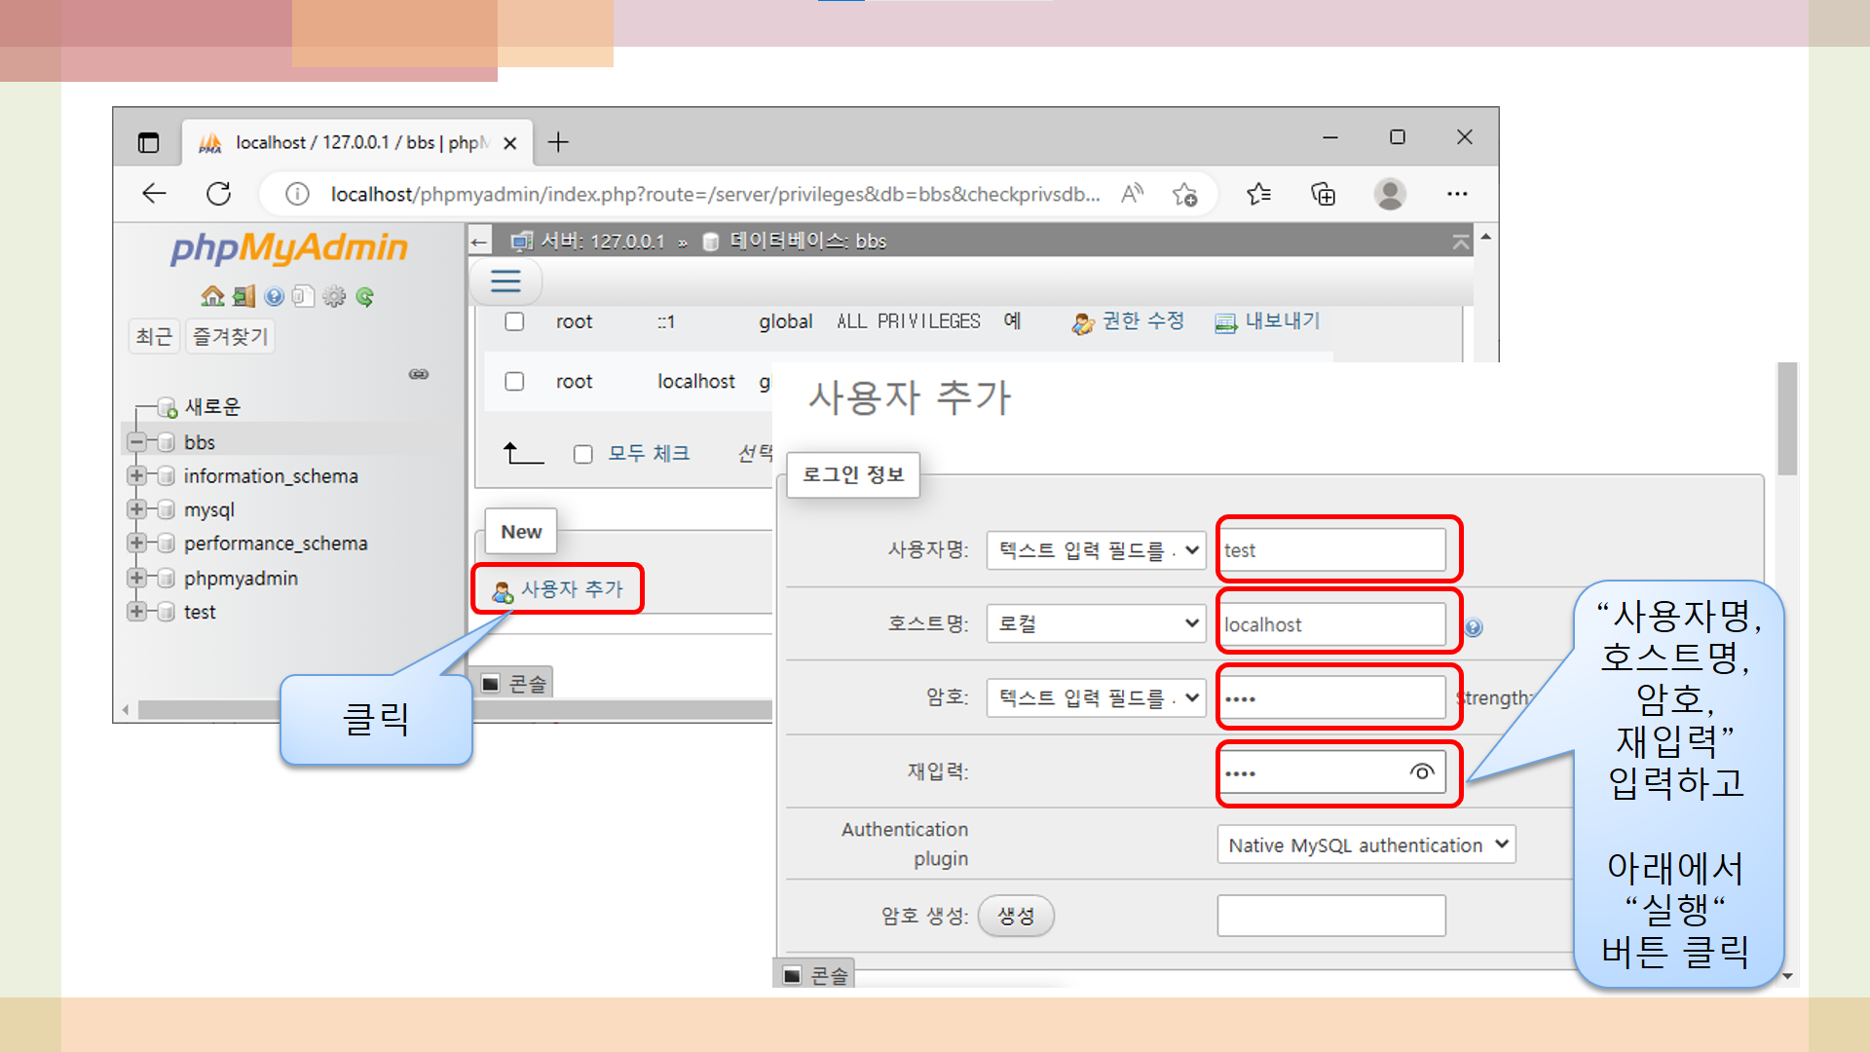Click the chain link icon in sidebar

[x=419, y=374]
